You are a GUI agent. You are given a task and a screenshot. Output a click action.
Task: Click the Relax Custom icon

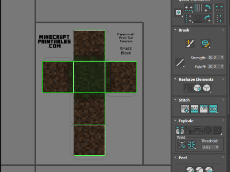tap(207, 88)
